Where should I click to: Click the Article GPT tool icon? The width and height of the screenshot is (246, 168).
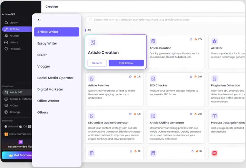pos(6,93)
